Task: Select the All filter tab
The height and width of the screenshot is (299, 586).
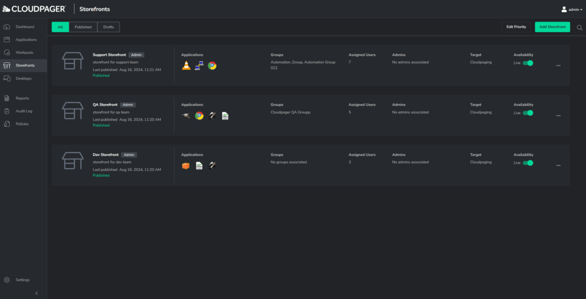Action: pos(61,27)
